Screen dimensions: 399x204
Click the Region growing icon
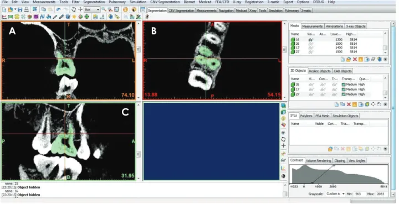pyautogui.click(x=17, y=17)
